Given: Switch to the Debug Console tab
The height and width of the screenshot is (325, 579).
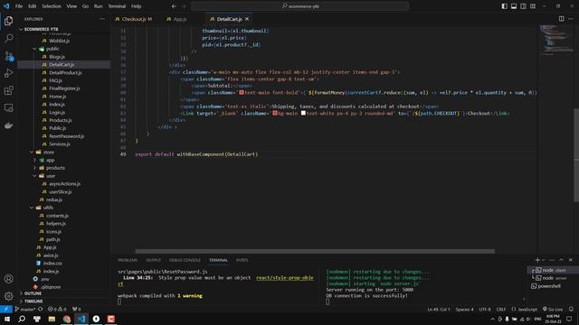Looking at the screenshot, I should pos(185,260).
